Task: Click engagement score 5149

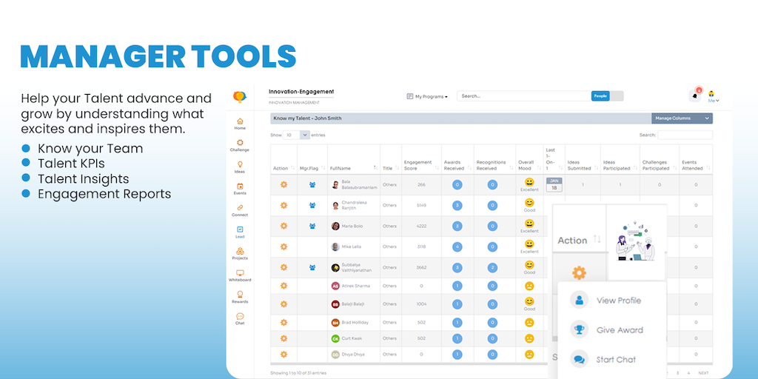Action: click(421, 206)
